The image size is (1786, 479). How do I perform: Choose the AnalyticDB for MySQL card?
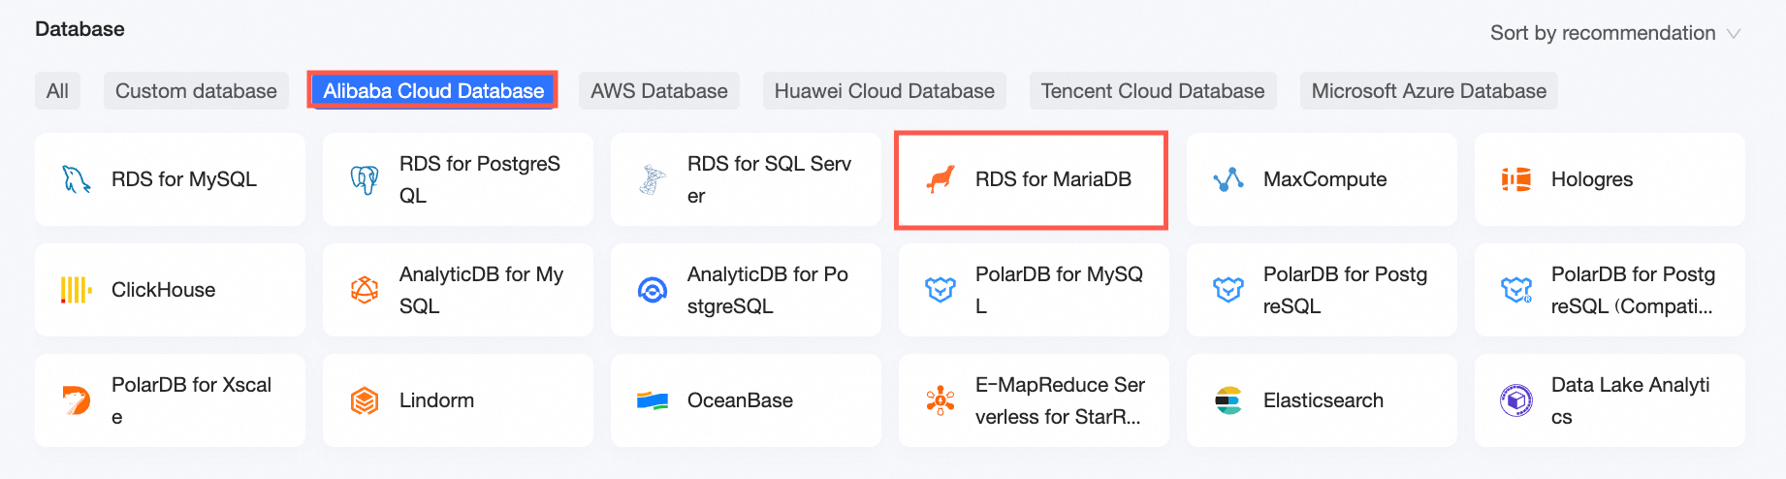pos(458,290)
